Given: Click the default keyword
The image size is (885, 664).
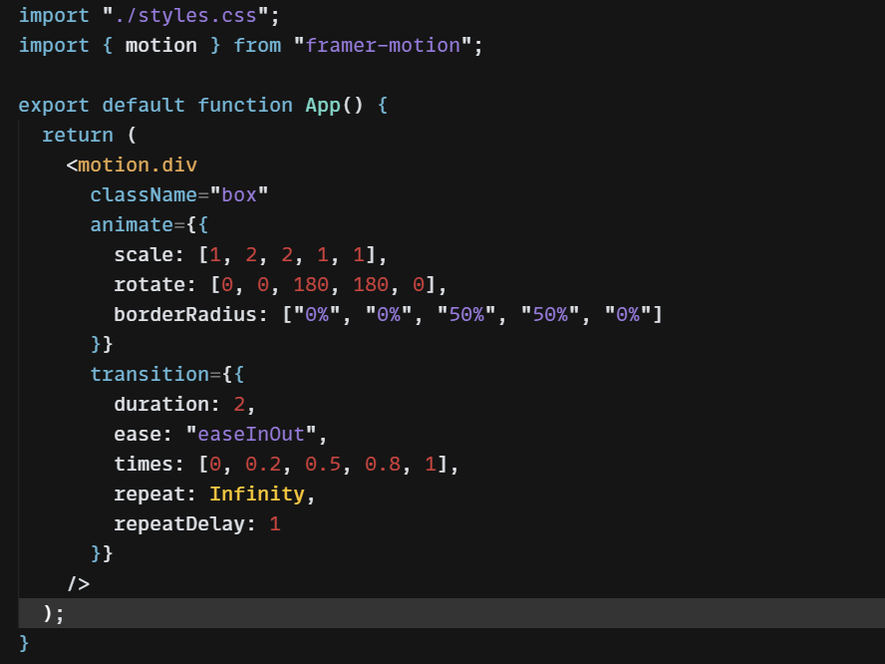Looking at the screenshot, I should [144, 105].
